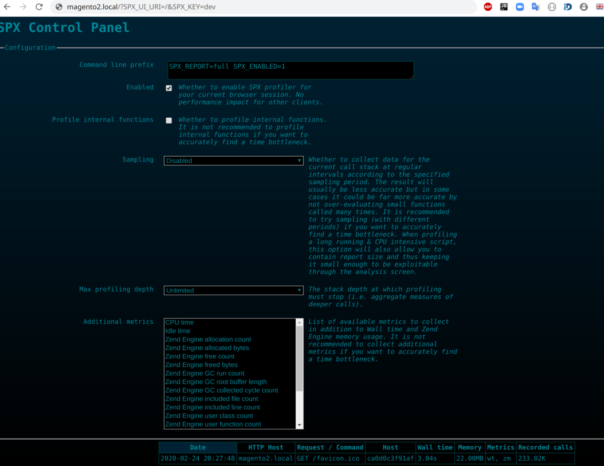Select Idle time metric
Image resolution: width=604 pixels, height=466 pixels.
pos(230,331)
